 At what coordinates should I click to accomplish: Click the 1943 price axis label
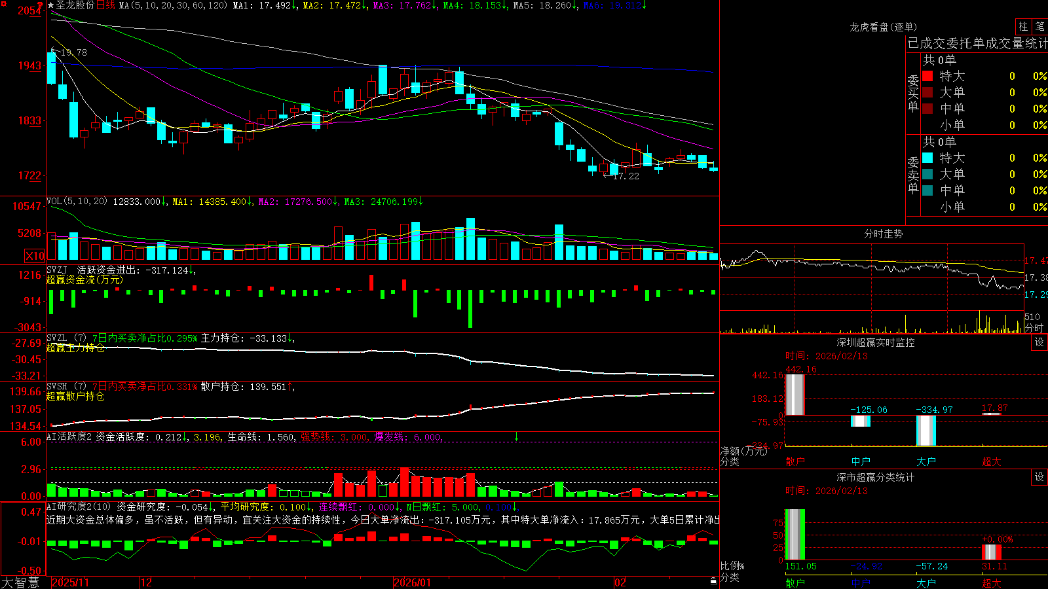click(x=29, y=65)
